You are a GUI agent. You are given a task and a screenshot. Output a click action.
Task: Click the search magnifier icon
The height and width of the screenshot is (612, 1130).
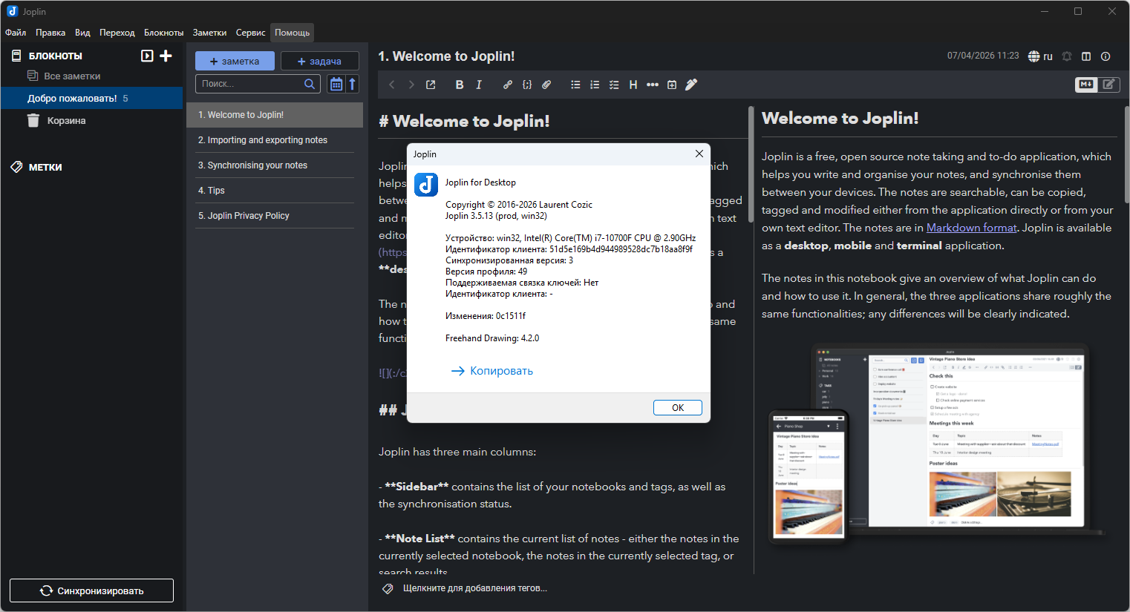pos(310,84)
